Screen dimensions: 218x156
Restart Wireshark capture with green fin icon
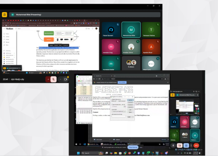[x=81, y=81]
